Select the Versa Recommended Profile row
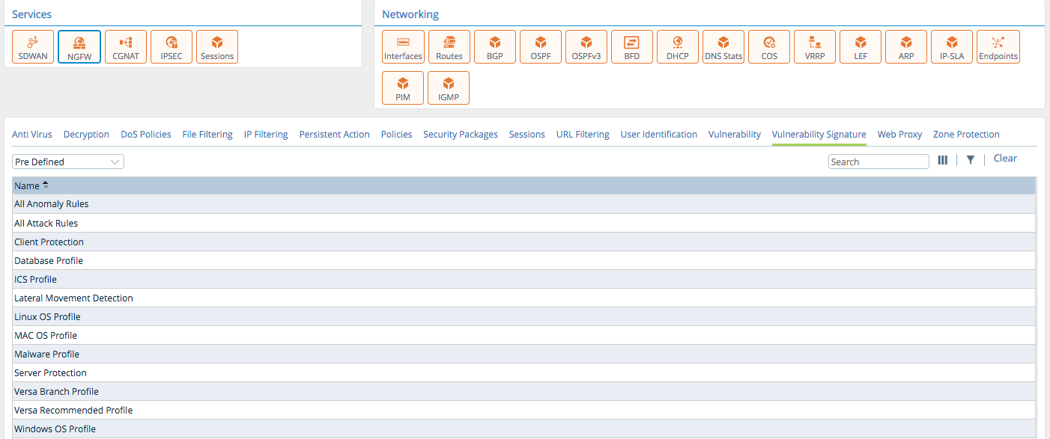 (73, 410)
